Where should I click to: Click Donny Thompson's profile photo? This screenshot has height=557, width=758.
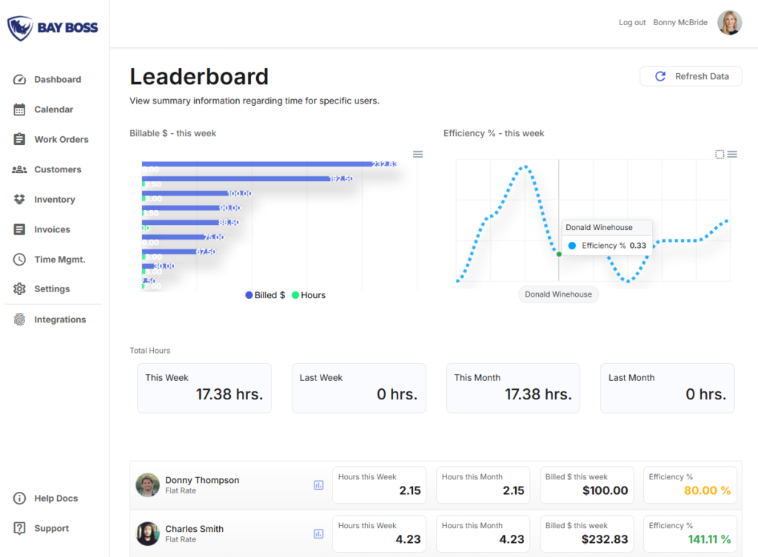(148, 485)
